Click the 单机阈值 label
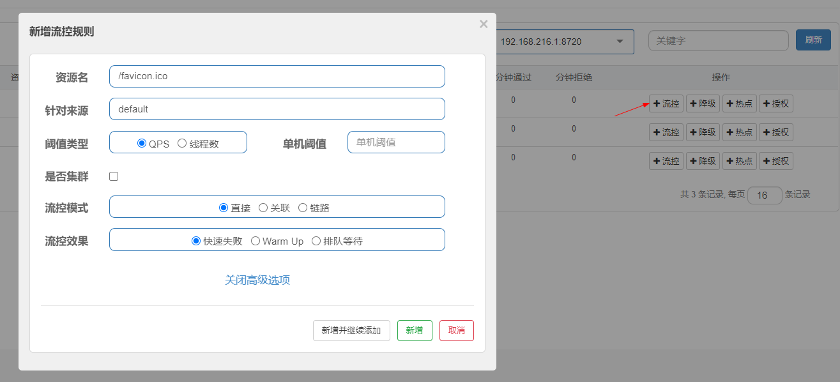 (305, 144)
